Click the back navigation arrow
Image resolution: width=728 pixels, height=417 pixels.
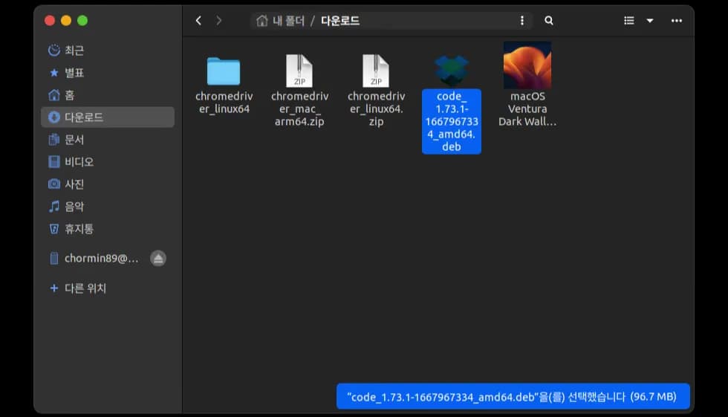(x=198, y=21)
